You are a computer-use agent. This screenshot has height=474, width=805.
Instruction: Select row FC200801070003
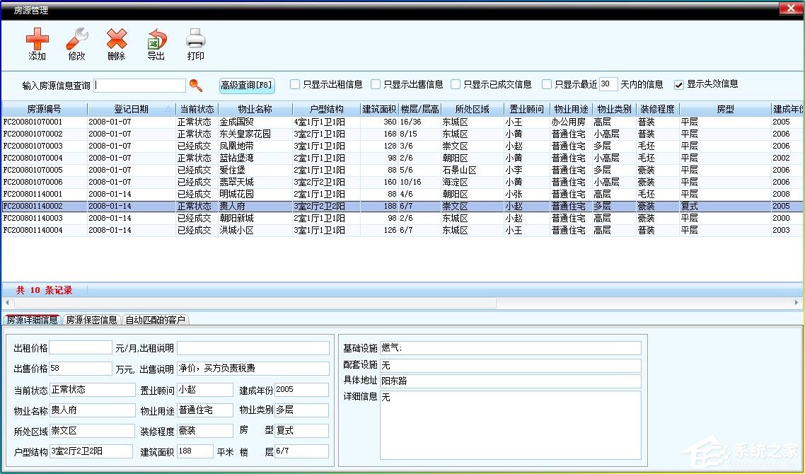pyautogui.click(x=402, y=146)
